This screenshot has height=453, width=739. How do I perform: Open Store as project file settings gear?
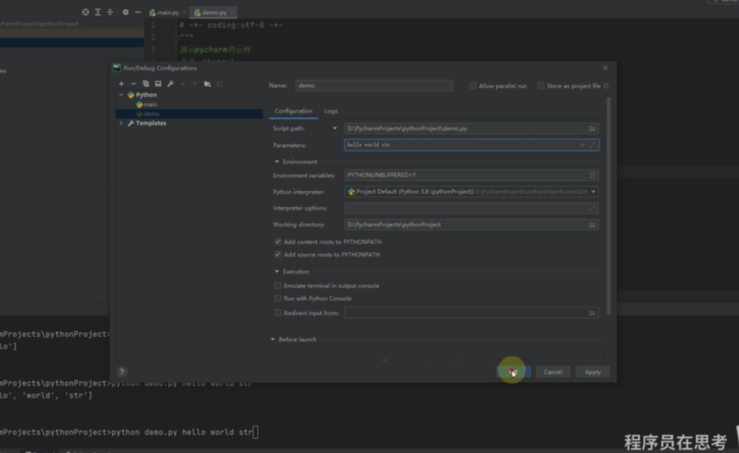[x=606, y=86]
